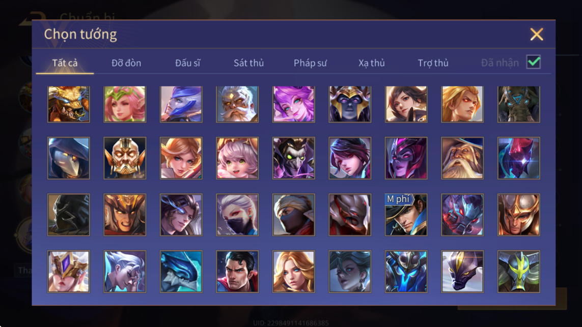This screenshot has width=582, height=327.
Task: Select the pink-haired girl with flower crown
Action: [x=125, y=104]
